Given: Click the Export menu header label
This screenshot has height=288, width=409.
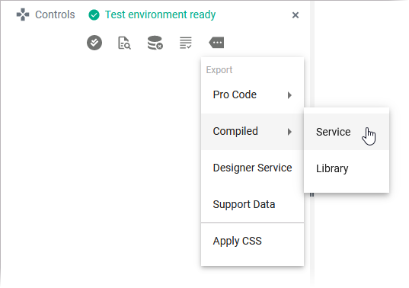Looking at the screenshot, I should click(x=219, y=70).
